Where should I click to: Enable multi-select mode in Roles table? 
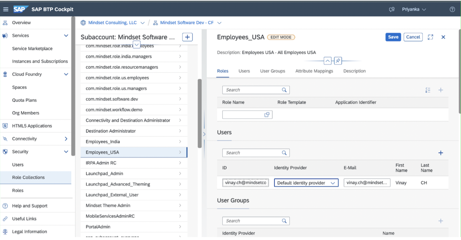coord(428,90)
